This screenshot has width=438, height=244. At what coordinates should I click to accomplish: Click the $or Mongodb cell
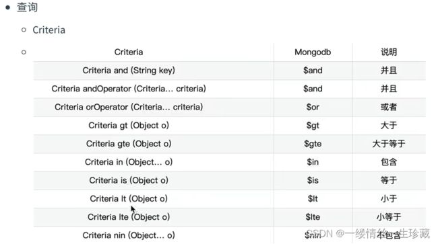point(313,108)
